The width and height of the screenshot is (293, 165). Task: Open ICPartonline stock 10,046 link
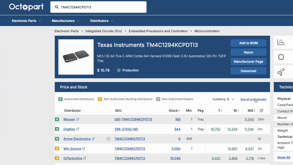tap(175, 158)
